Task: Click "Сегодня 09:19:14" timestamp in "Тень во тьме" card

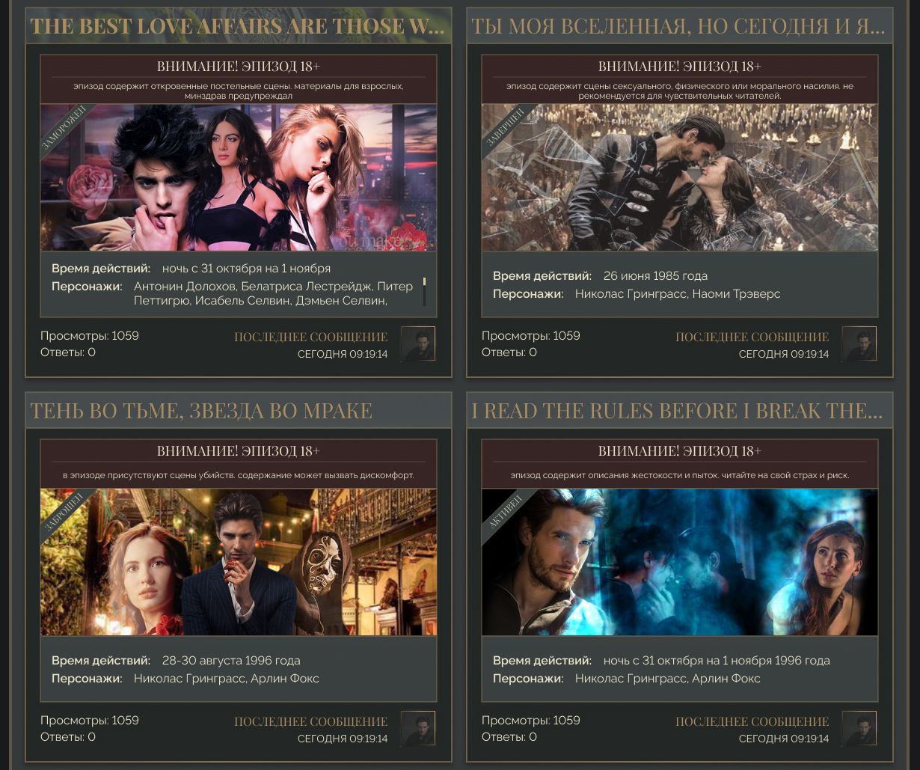Action: [x=343, y=739]
